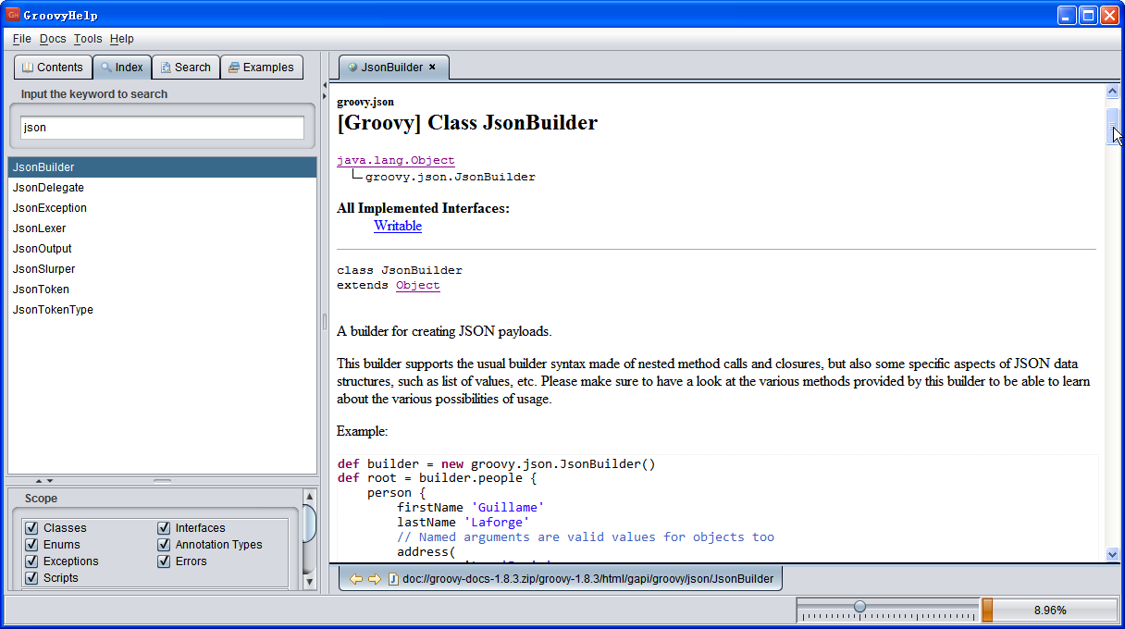This screenshot has height=629, width=1125.
Task: Click the forward navigation arrow icon
Action: (374, 579)
